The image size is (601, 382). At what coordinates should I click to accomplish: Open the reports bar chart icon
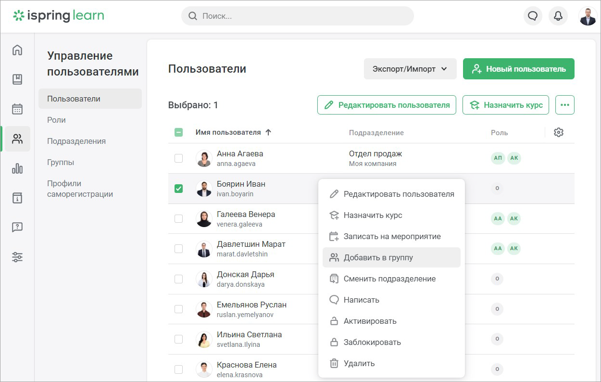[x=17, y=168]
